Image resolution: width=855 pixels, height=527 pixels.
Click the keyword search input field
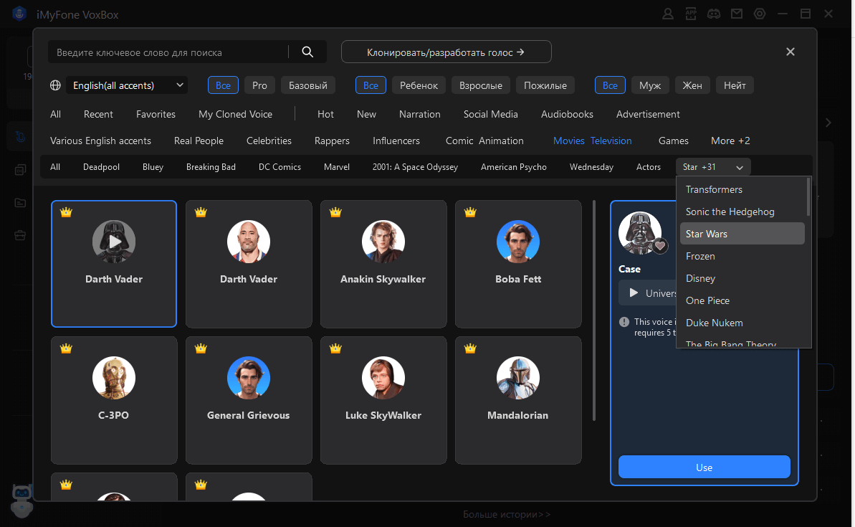pyautogui.click(x=168, y=52)
